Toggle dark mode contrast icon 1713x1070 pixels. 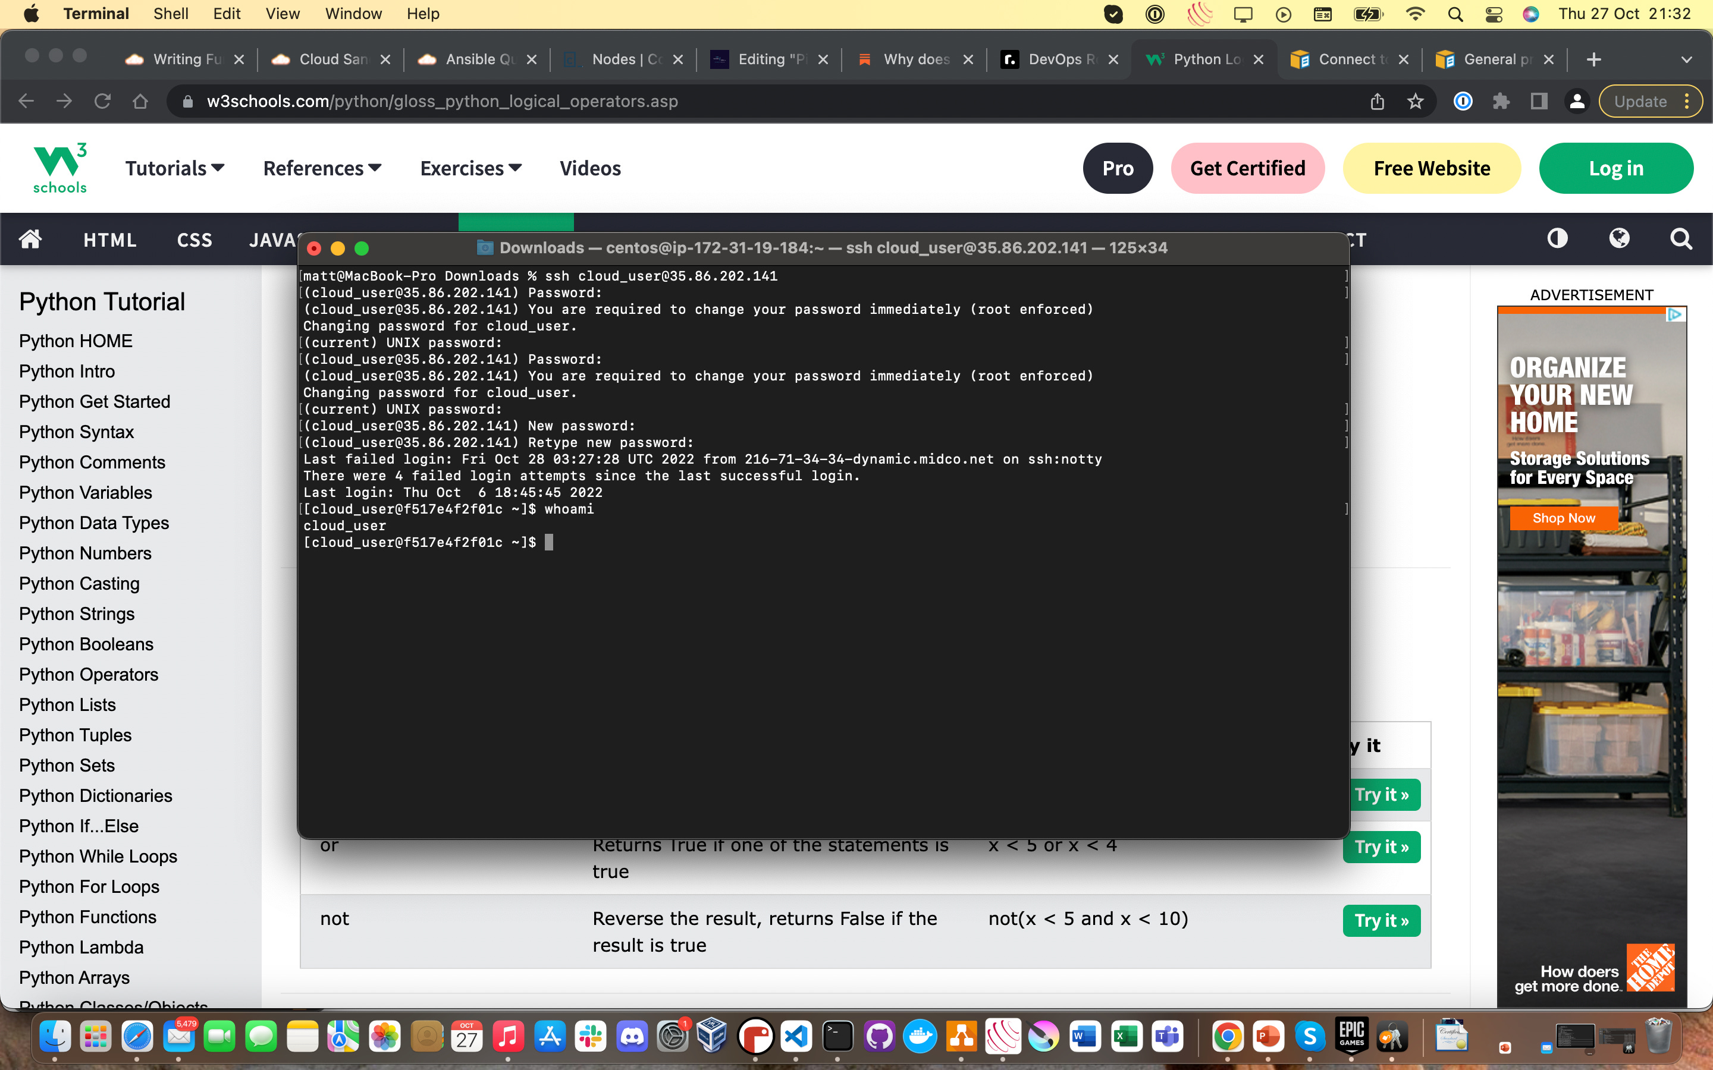[x=1557, y=239]
